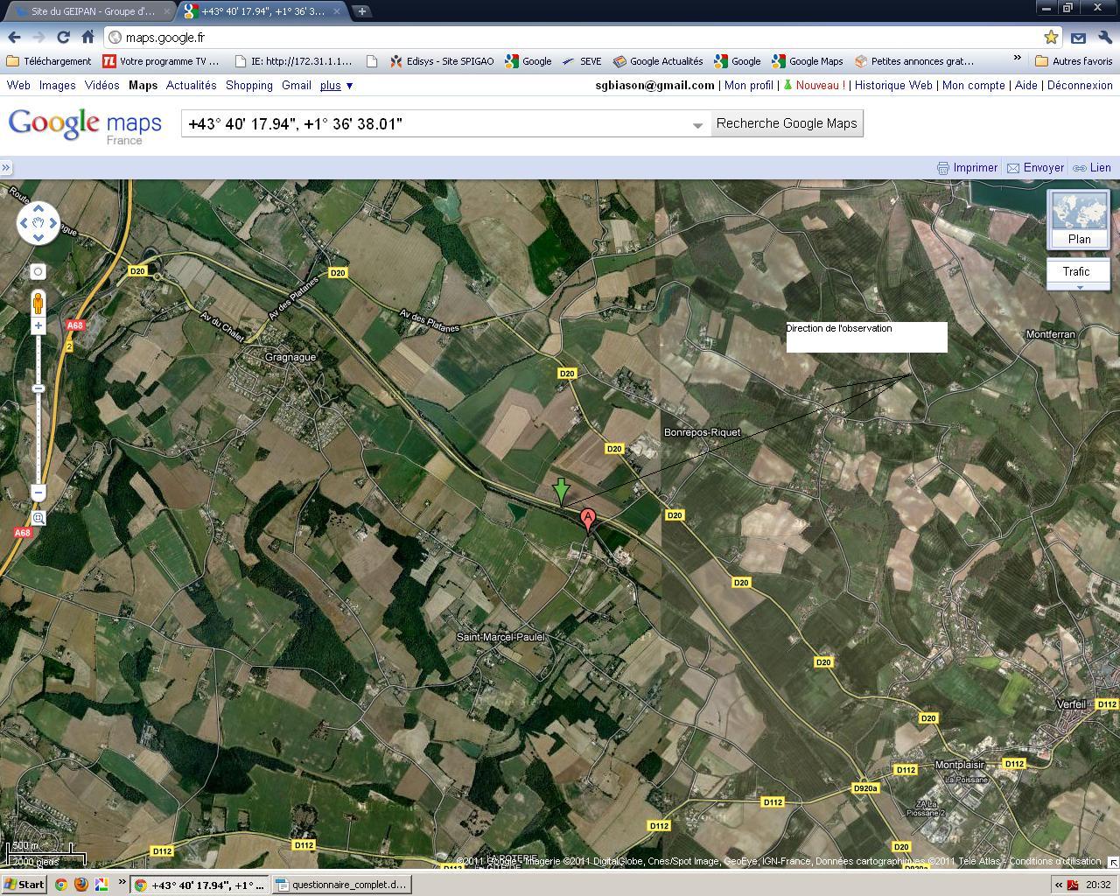Click the Street View pegman icon

(x=38, y=303)
